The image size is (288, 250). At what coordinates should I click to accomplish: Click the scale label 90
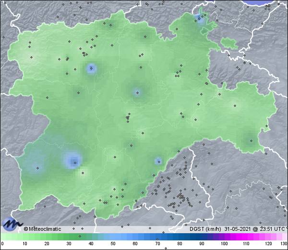coord(202,244)
